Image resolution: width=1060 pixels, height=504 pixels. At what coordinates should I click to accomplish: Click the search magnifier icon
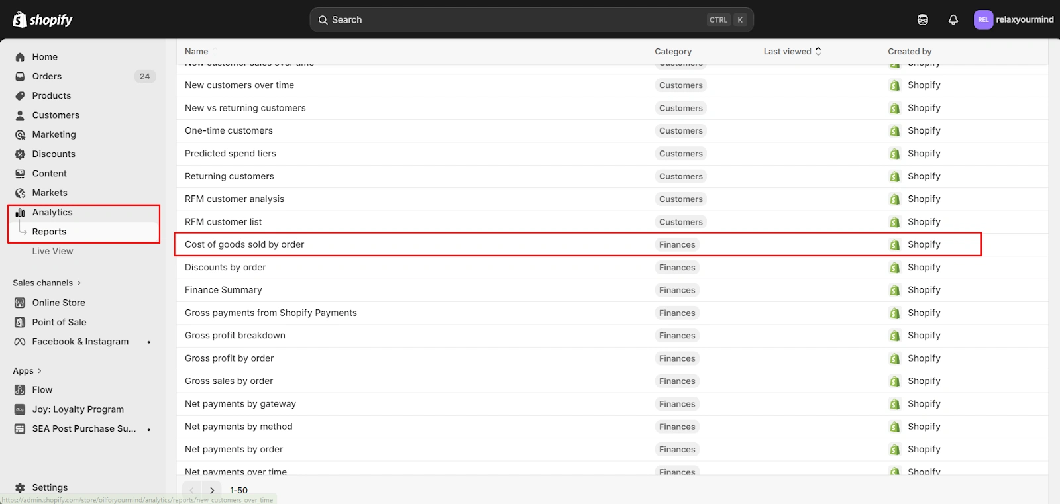[323, 20]
